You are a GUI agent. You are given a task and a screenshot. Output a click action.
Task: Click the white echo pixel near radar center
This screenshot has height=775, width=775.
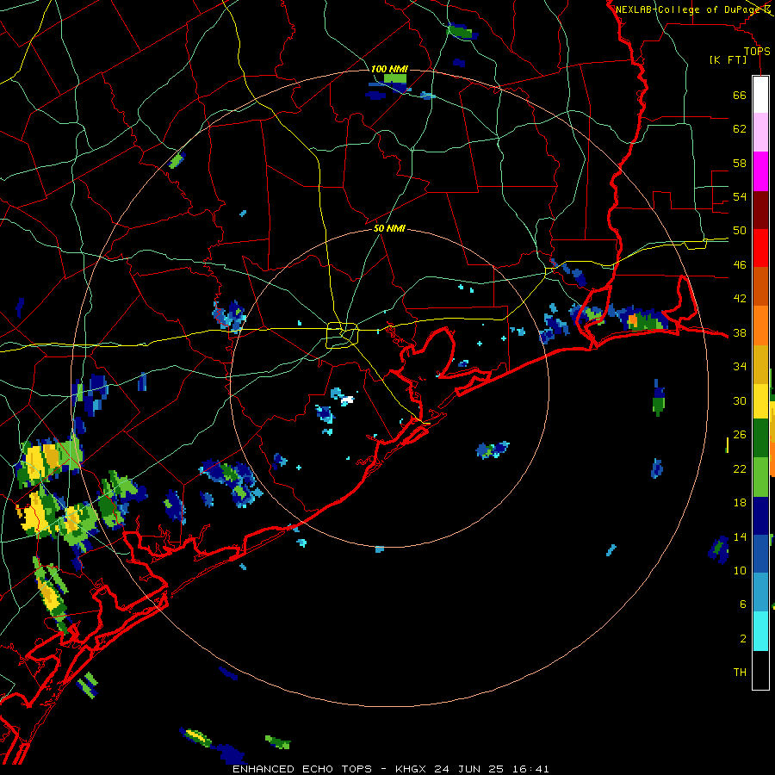(348, 400)
